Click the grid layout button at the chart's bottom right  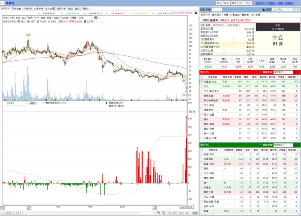click(x=195, y=213)
